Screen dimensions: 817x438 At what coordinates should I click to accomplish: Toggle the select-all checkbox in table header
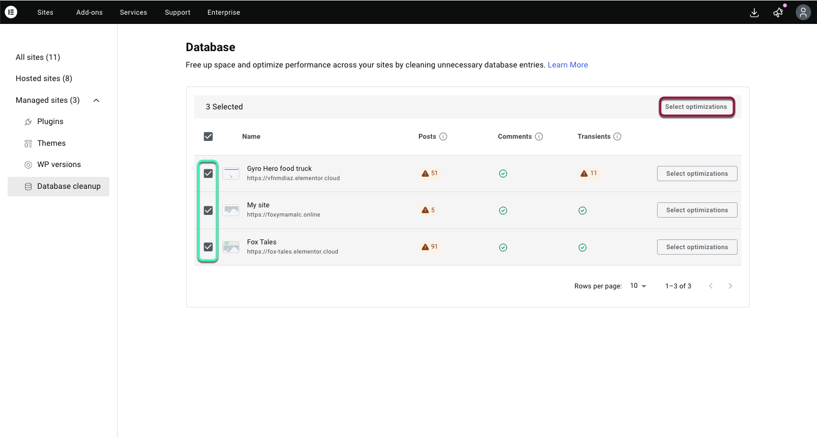(208, 137)
